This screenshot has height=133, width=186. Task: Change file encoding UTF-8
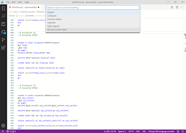(x=131, y=131)
